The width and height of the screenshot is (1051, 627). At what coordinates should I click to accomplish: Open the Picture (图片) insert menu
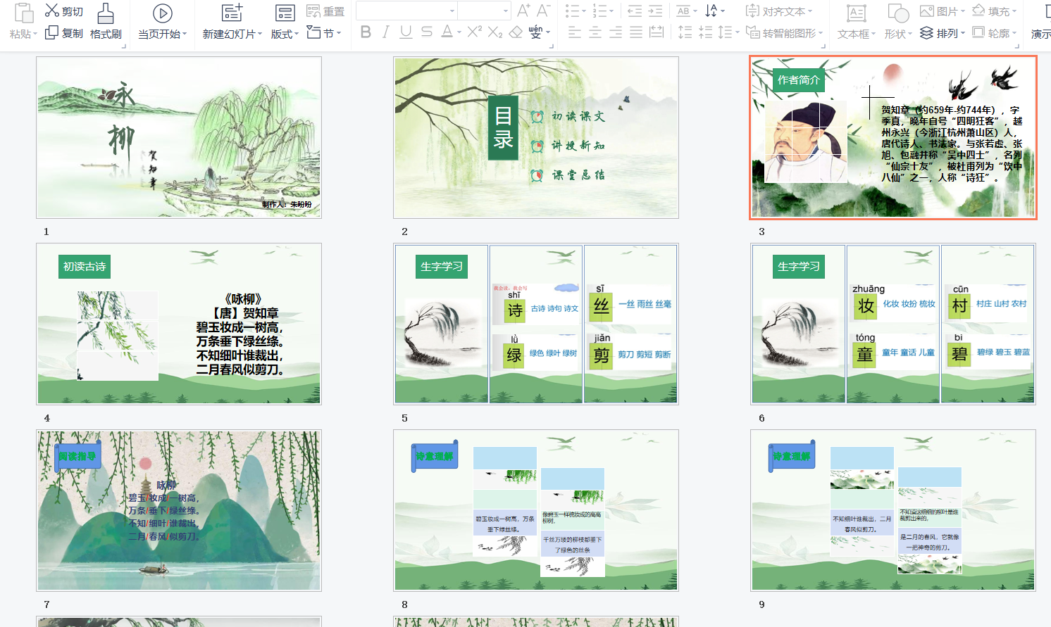coord(942,11)
